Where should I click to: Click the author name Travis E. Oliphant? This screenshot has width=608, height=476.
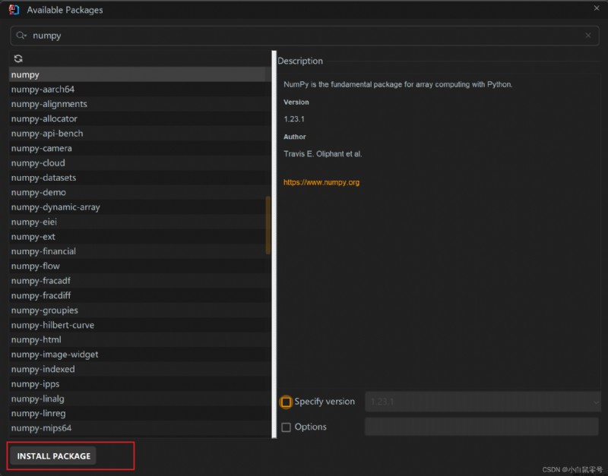point(315,154)
